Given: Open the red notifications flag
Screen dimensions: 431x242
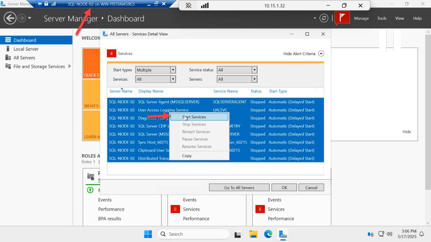Looking at the screenshot, I should (x=342, y=18).
